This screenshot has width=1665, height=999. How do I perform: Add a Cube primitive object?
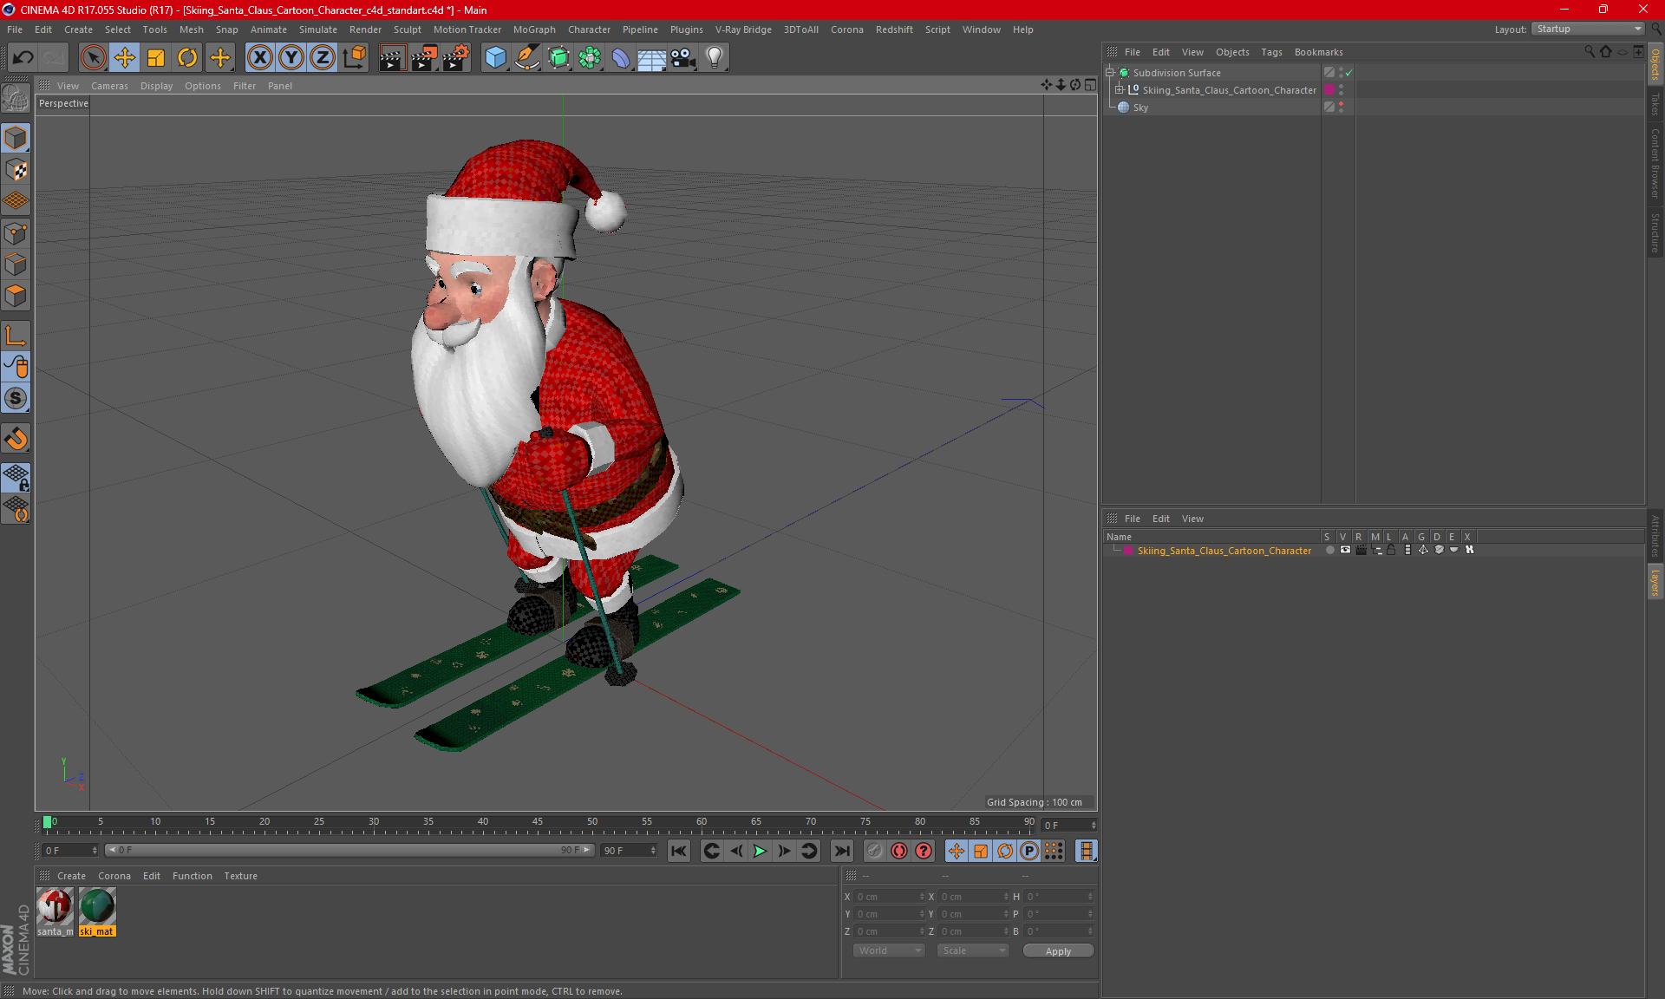[495, 58]
